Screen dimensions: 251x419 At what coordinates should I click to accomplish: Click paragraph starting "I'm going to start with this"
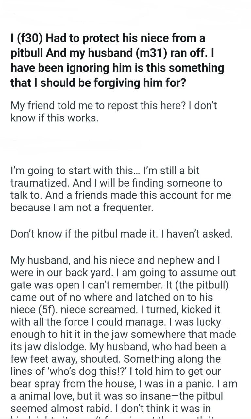coord(105,171)
